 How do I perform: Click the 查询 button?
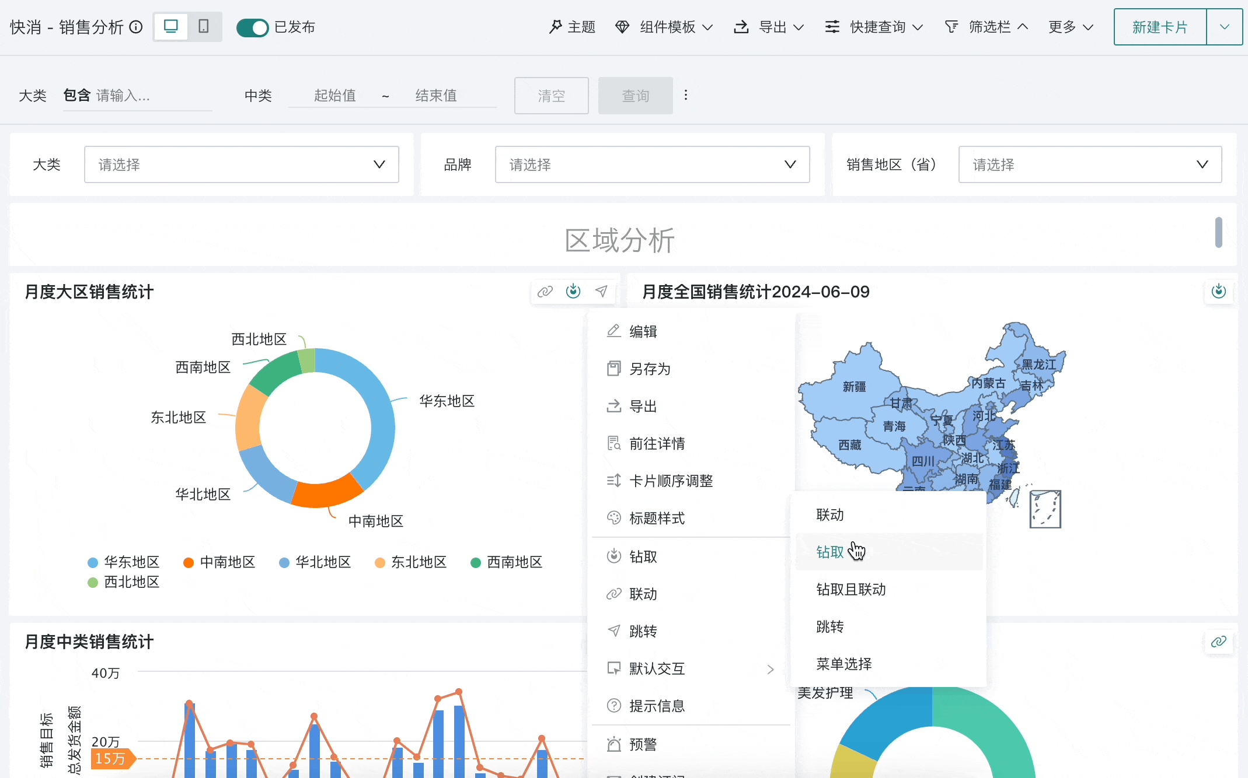click(x=636, y=96)
